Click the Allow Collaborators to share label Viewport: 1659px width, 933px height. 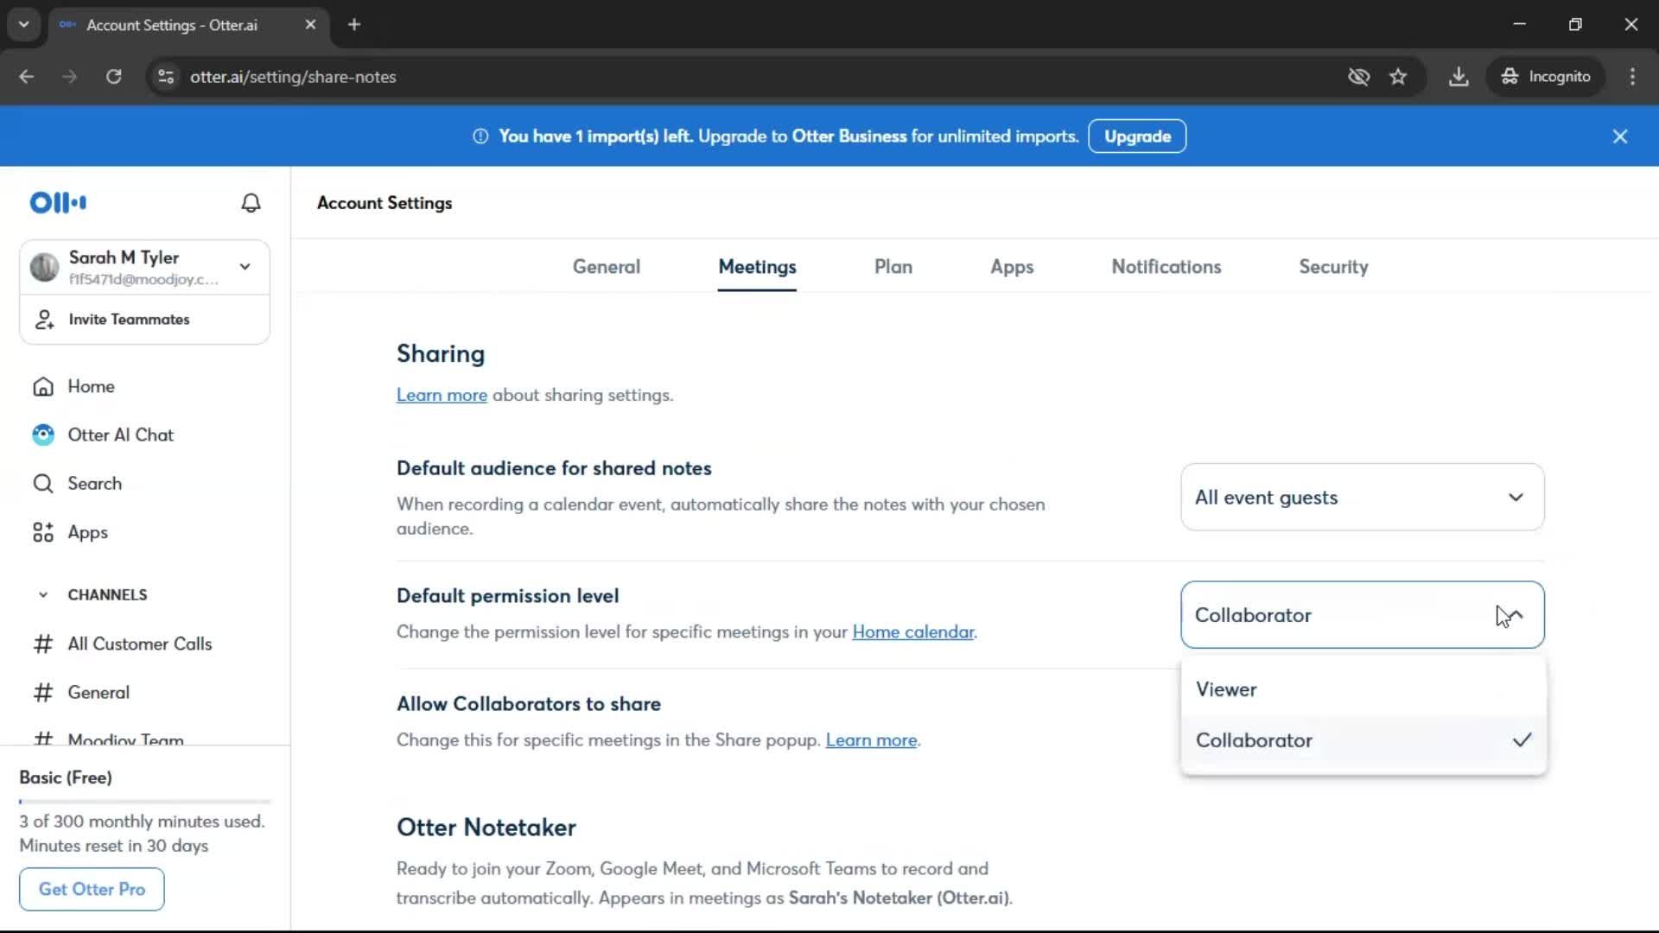click(x=529, y=704)
